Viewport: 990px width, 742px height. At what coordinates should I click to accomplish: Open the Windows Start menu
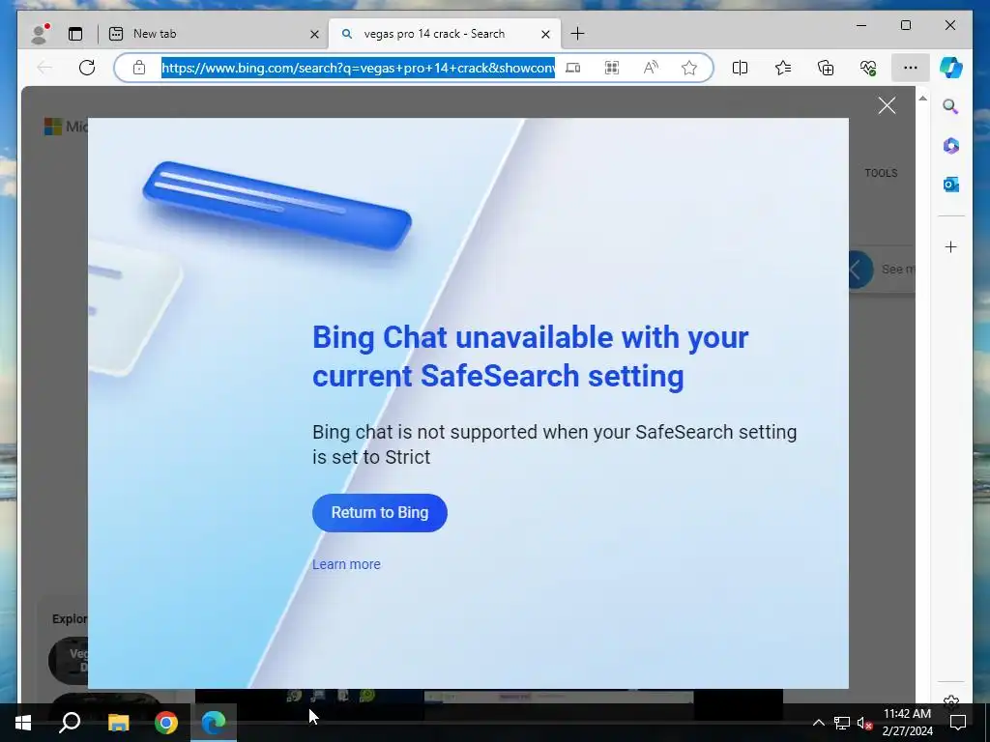(x=23, y=723)
